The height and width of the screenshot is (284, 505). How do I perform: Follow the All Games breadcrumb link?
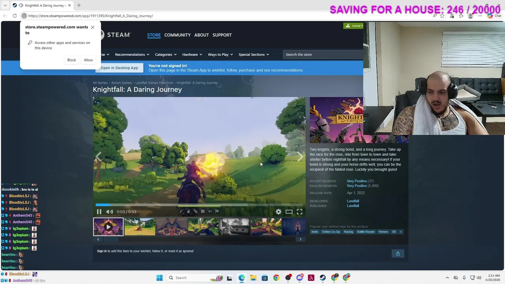(x=100, y=83)
